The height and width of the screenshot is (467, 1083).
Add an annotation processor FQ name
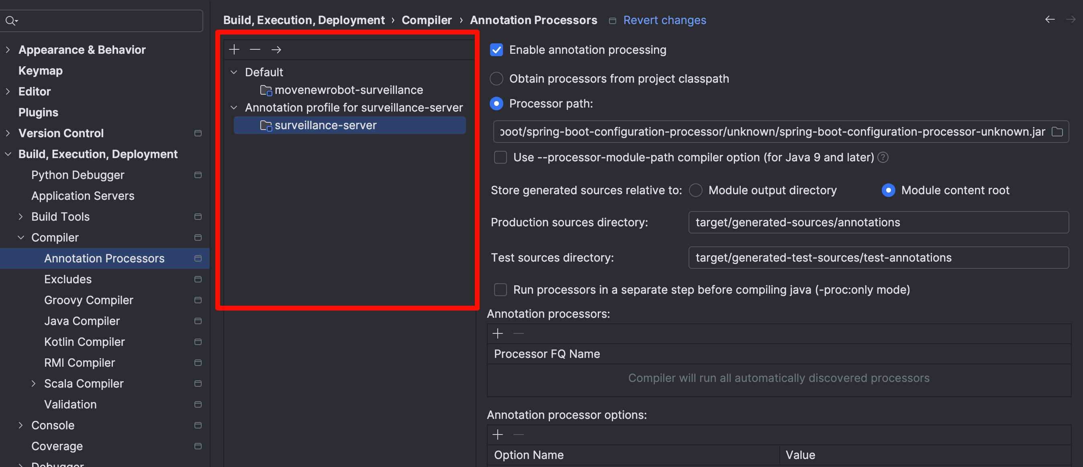point(498,333)
